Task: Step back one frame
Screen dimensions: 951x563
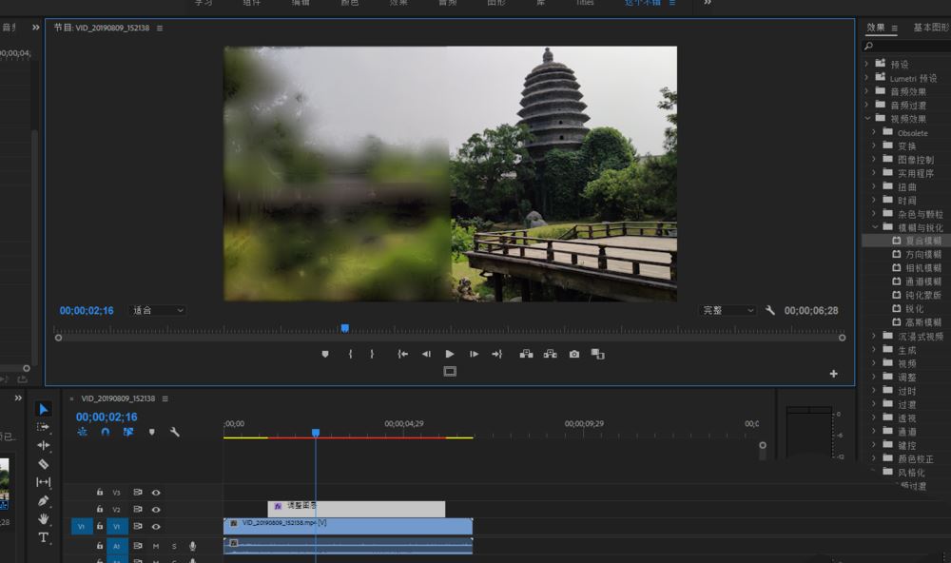Action: (426, 355)
